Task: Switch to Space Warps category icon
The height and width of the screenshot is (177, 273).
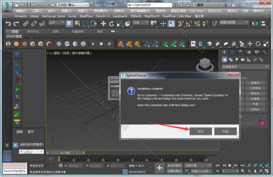Action: pos(255,60)
